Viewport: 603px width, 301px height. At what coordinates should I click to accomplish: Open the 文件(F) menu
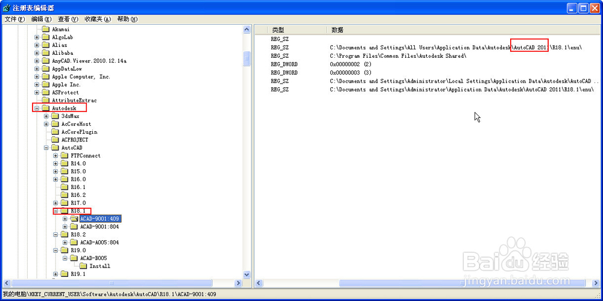pos(14,19)
